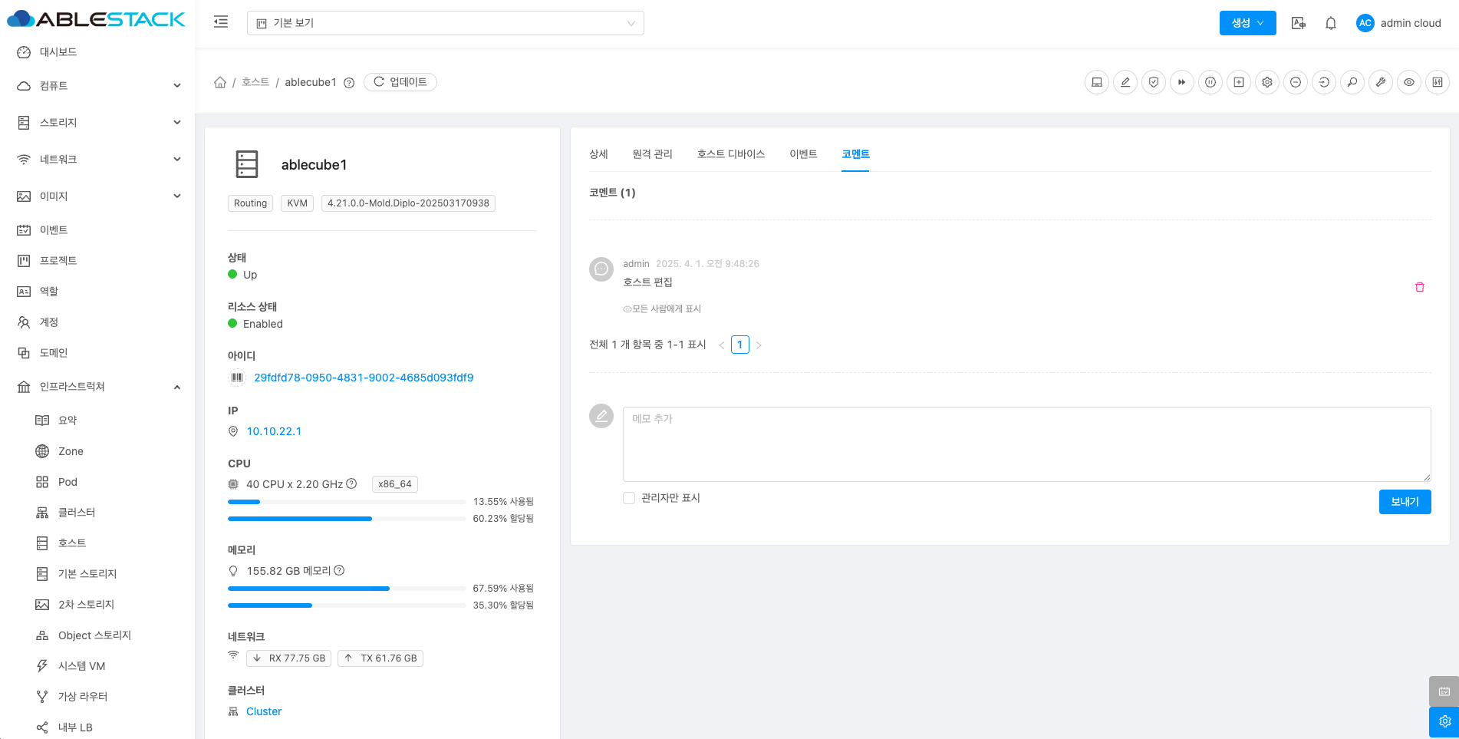
Task: Click the wrench maintenance icon
Action: tap(1381, 82)
